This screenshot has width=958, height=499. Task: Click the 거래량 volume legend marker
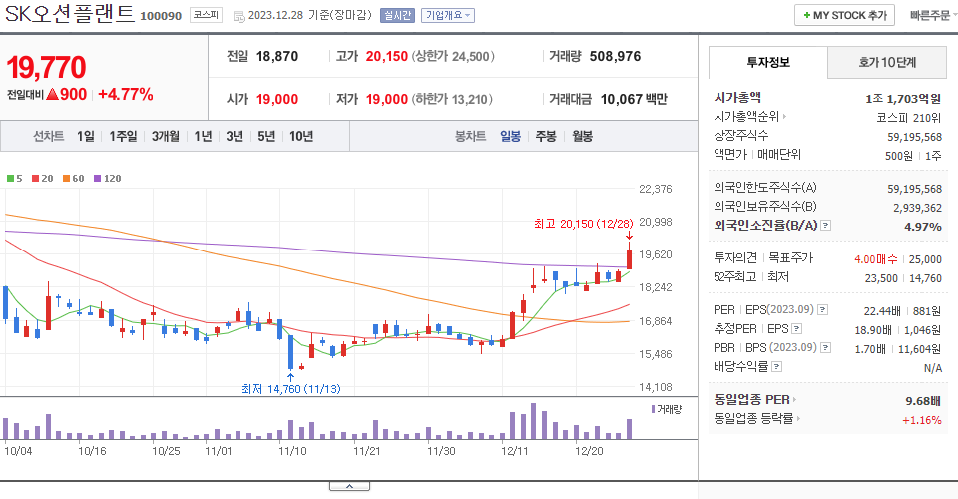coord(666,409)
